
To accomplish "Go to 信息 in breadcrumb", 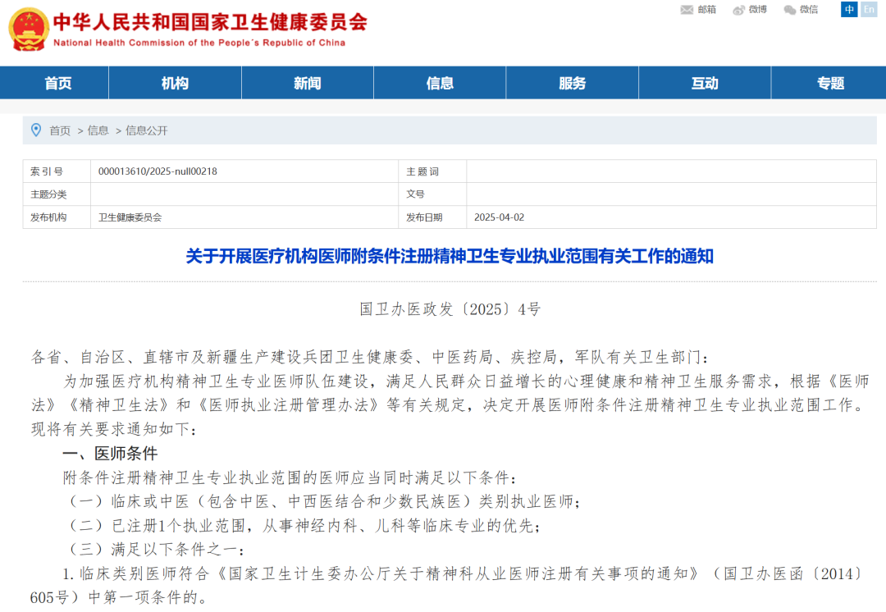I will coord(98,130).
